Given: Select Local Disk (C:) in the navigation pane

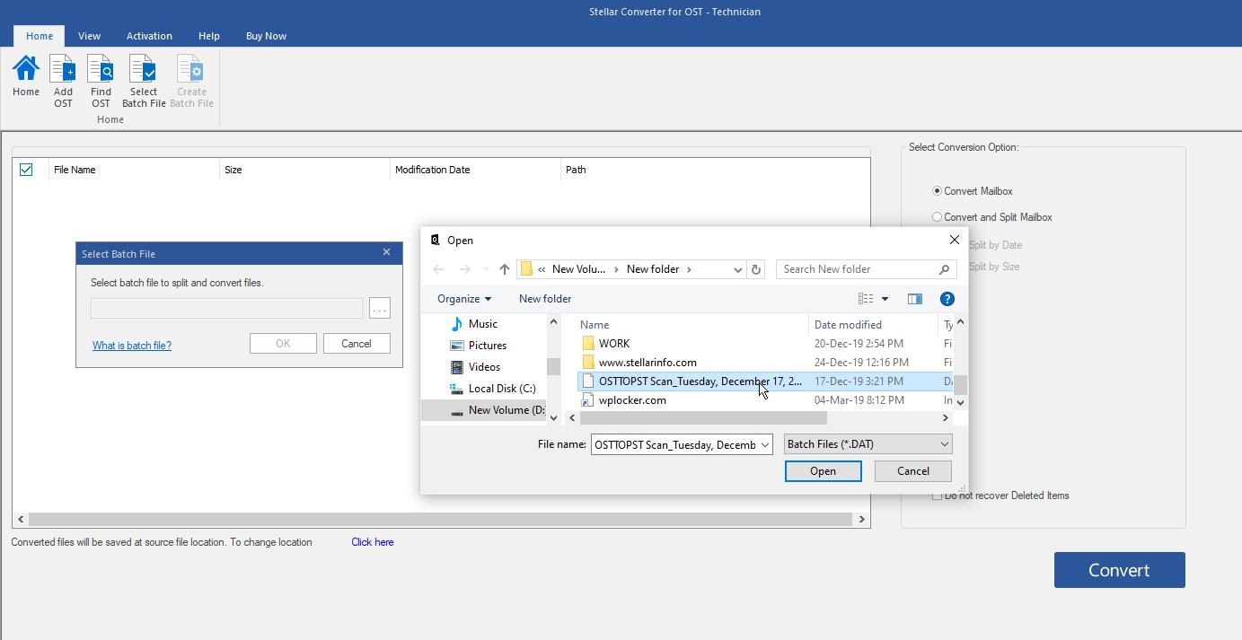Looking at the screenshot, I should point(502,389).
